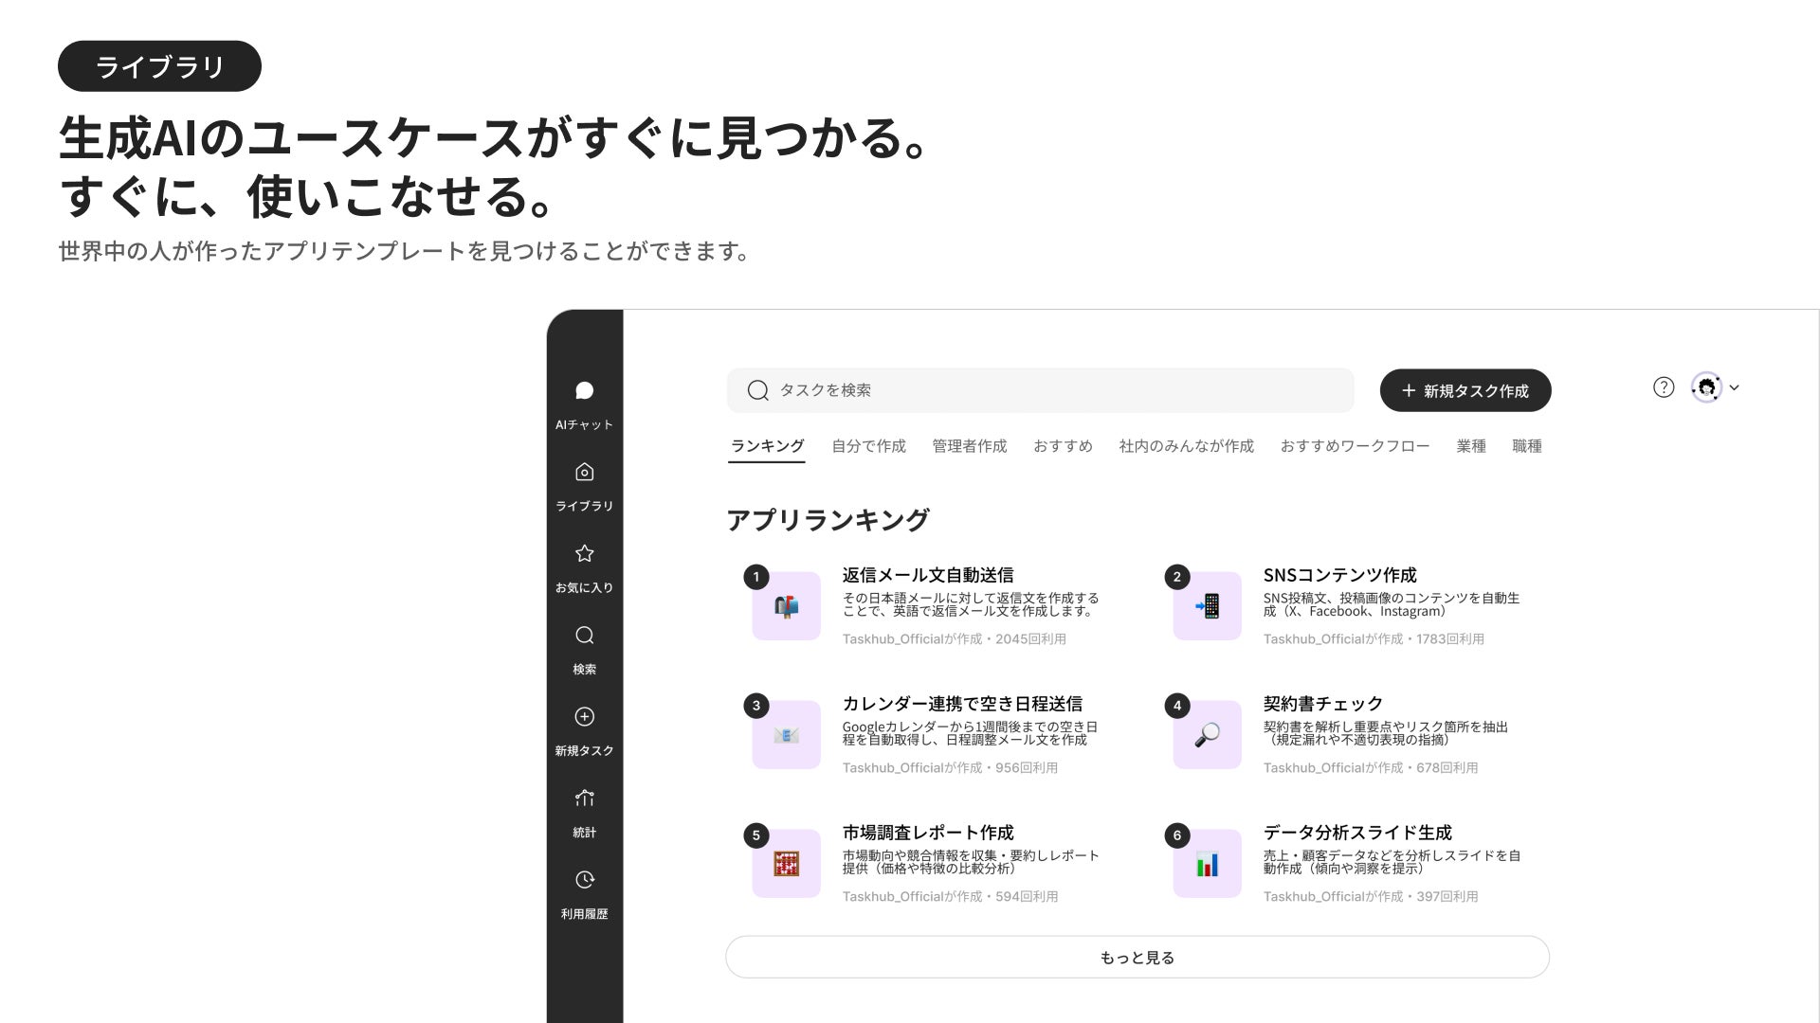
Task: Open お気に入り star icon
Action: (x=584, y=554)
